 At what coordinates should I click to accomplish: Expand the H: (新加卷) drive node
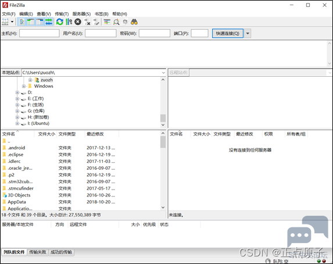17,117
